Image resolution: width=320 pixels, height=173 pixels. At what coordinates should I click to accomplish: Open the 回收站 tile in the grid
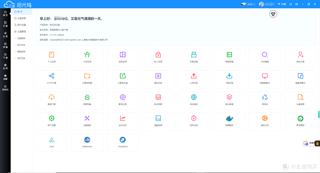[265, 100]
